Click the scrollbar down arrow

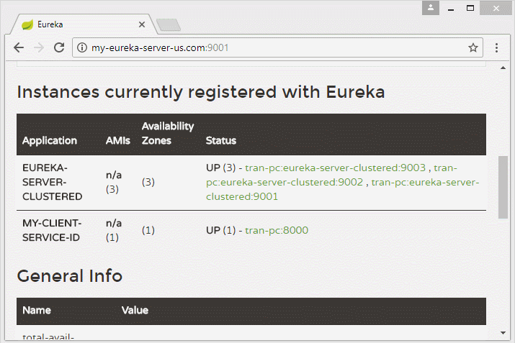coord(503,333)
